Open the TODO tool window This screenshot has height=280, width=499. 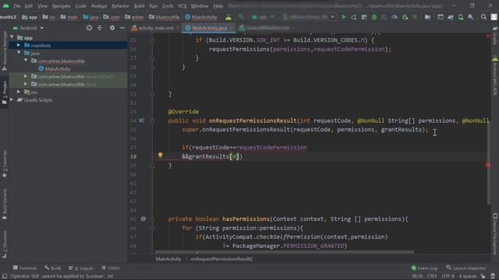111,268
